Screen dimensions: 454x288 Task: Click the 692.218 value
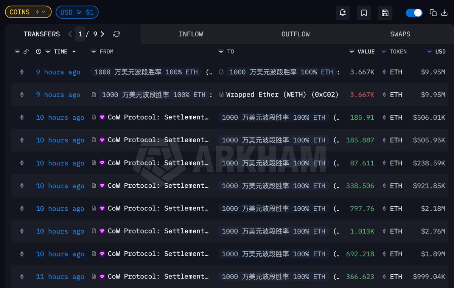click(x=360, y=254)
